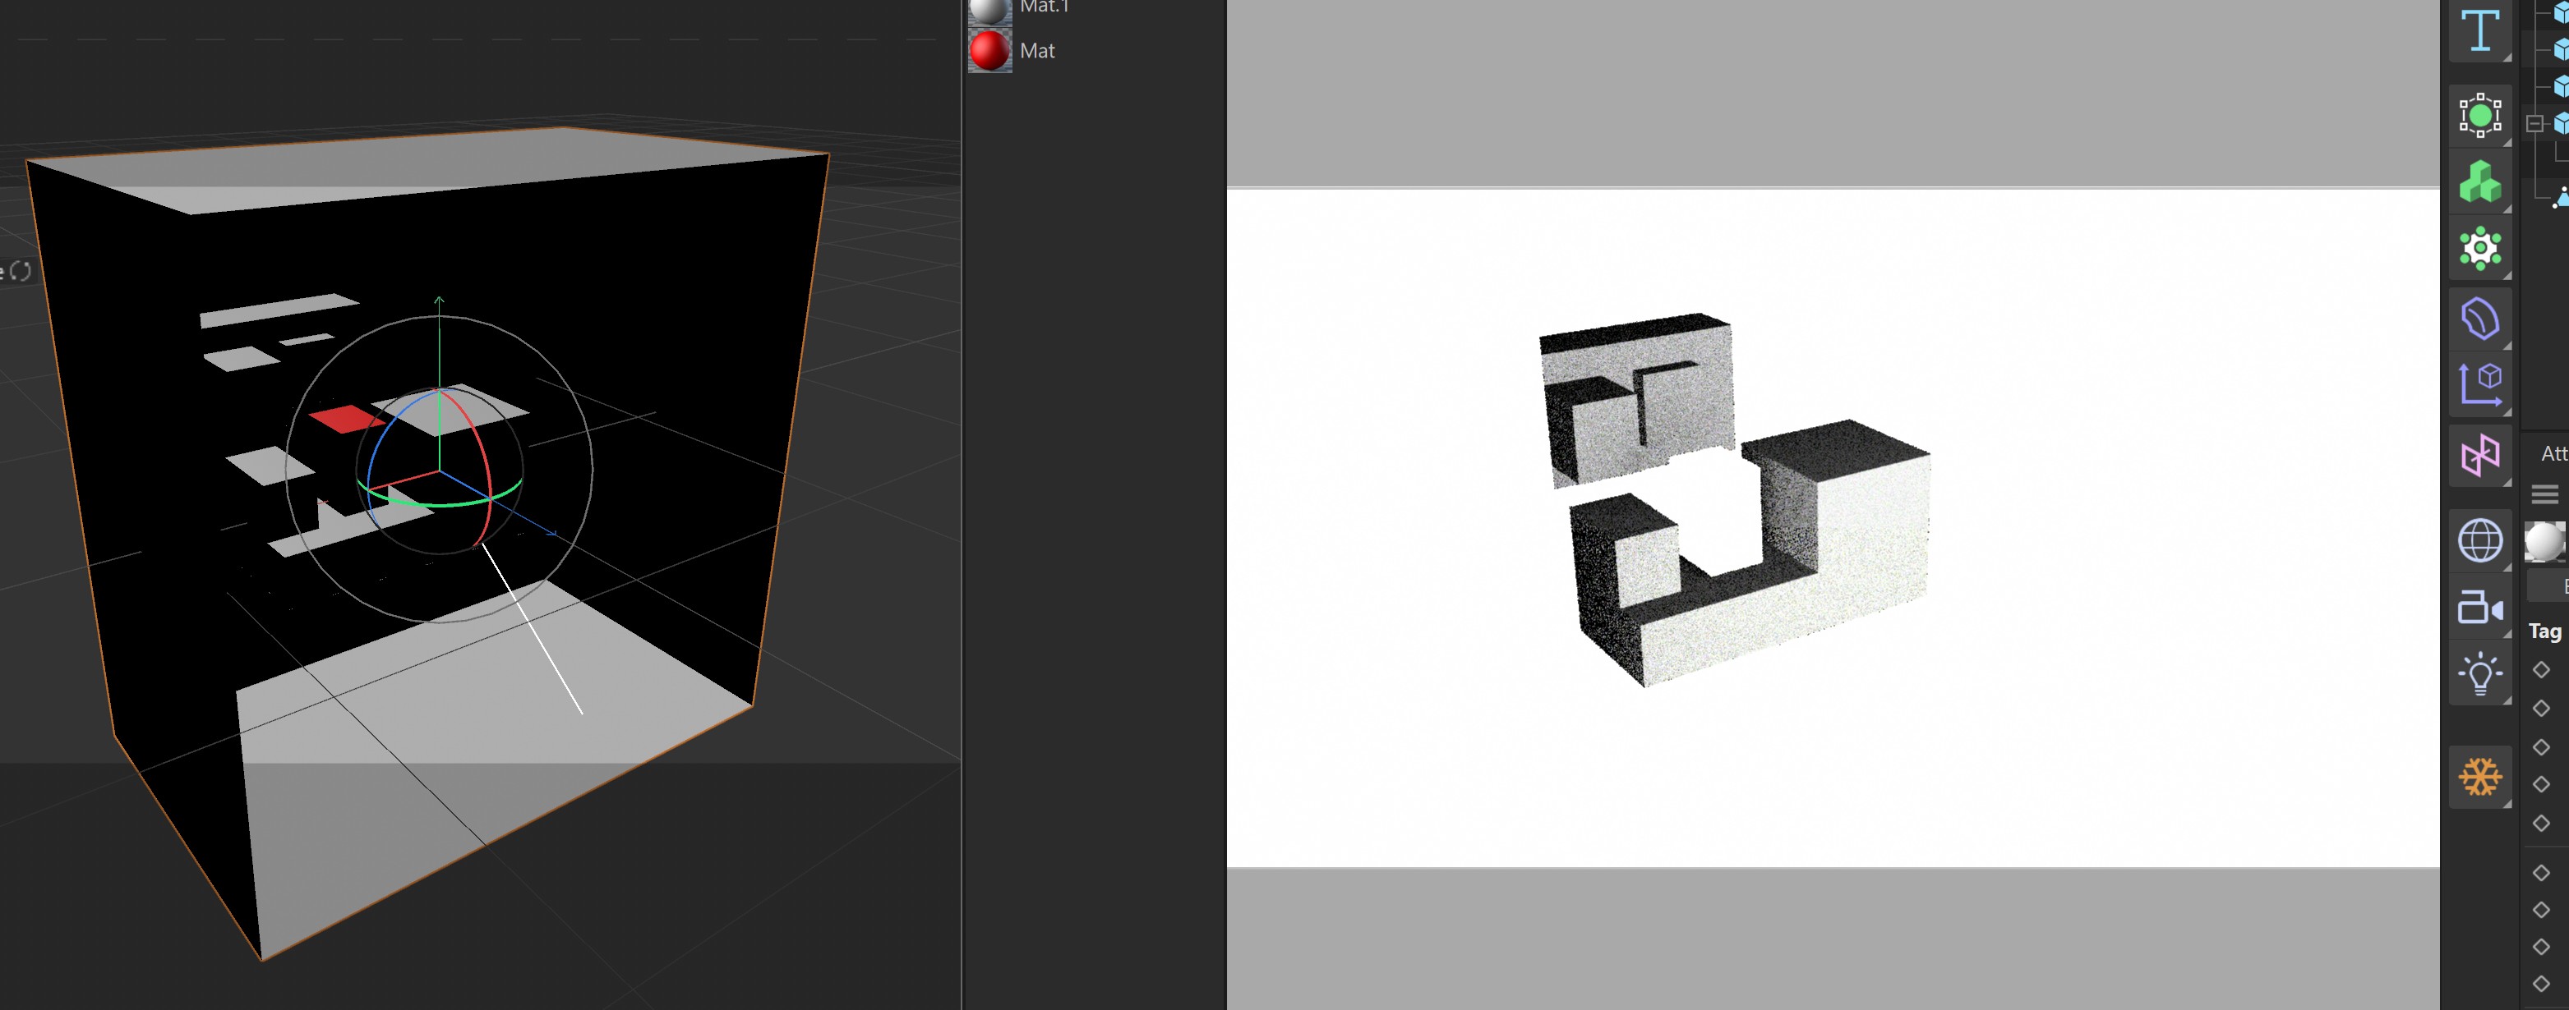Toggle the bottom keyframe diamond

click(2541, 984)
